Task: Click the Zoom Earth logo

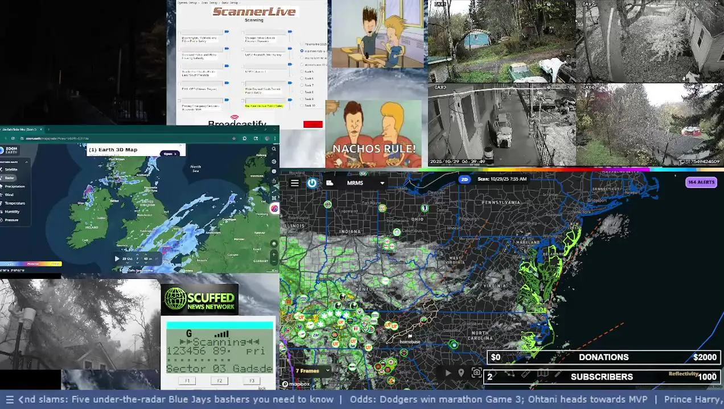Action: [x=10, y=150]
